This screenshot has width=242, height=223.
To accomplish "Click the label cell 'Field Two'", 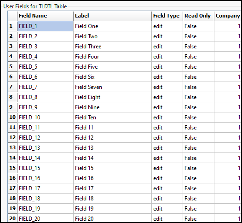I will pos(113,36).
